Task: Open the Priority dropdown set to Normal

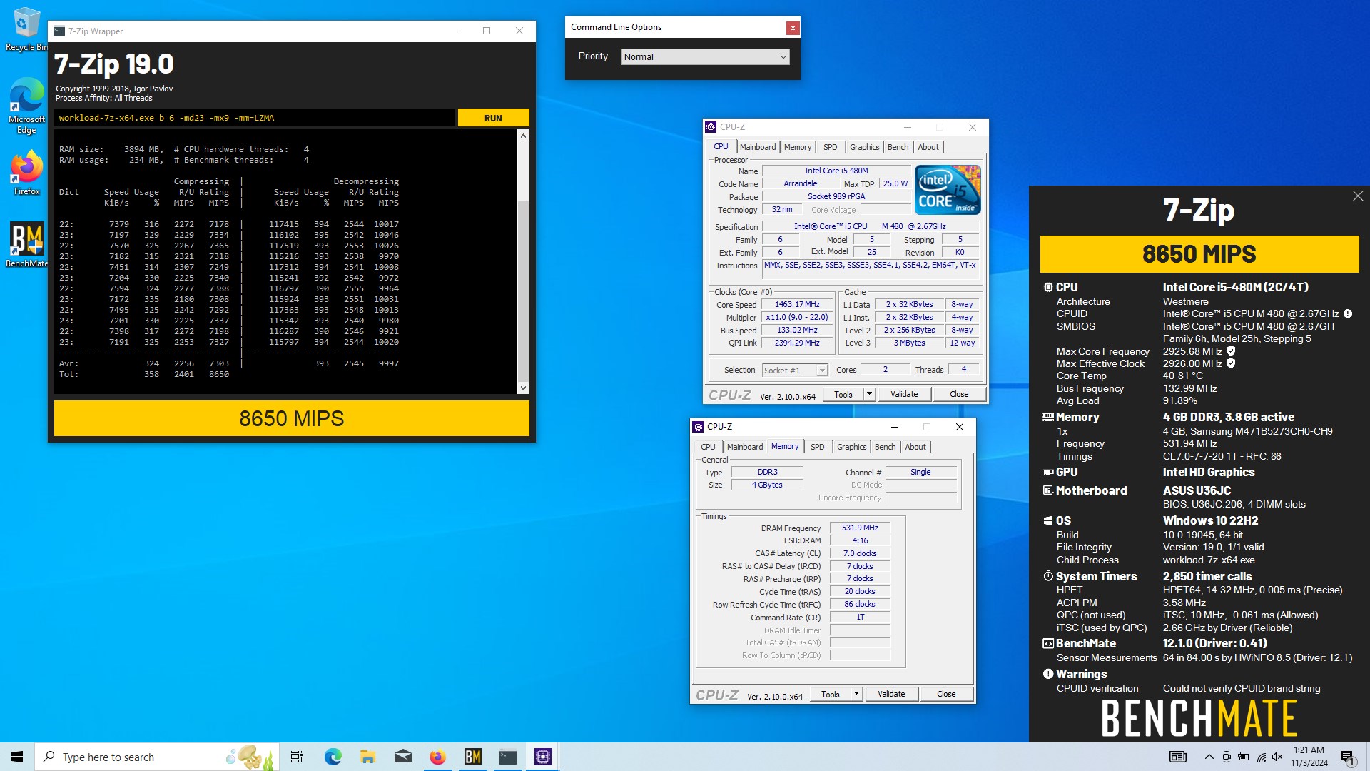Action: pyautogui.click(x=705, y=56)
